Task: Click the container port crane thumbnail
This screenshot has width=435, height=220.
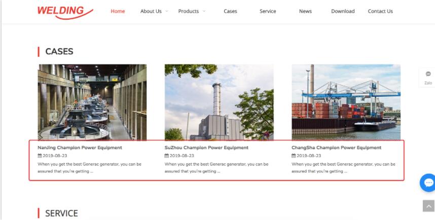Action: [x=346, y=102]
